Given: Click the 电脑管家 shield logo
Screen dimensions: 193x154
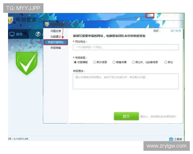Looking at the screenshot, I should click(11, 20).
